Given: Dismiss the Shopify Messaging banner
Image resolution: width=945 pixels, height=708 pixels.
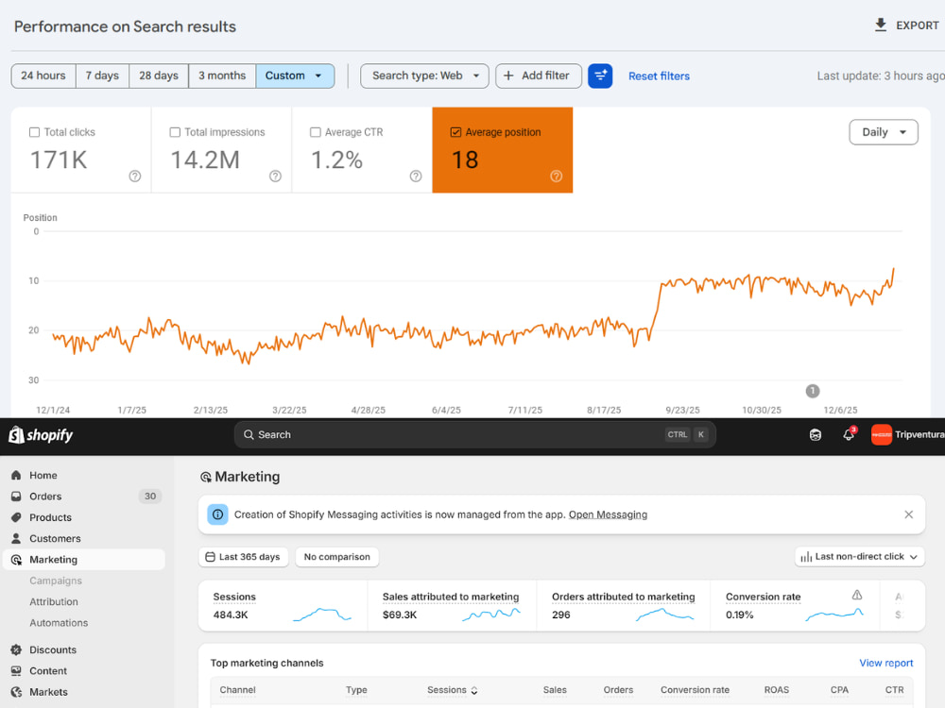Looking at the screenshot, I should tap(908, 514).
